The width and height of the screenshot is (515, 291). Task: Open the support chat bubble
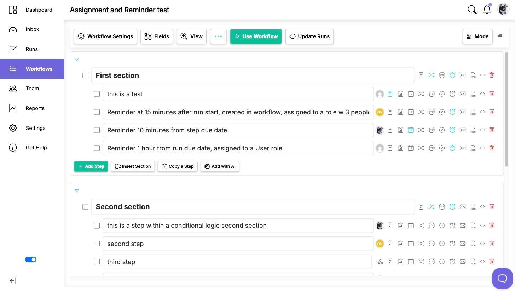tap(502, 278)
